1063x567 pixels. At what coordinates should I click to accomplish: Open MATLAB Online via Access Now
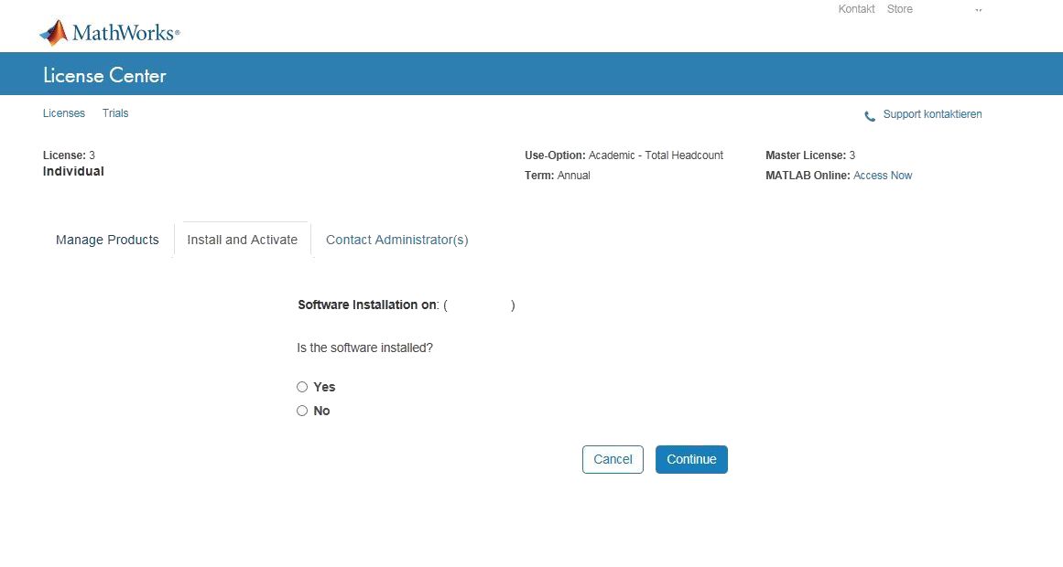coord(882,176)
